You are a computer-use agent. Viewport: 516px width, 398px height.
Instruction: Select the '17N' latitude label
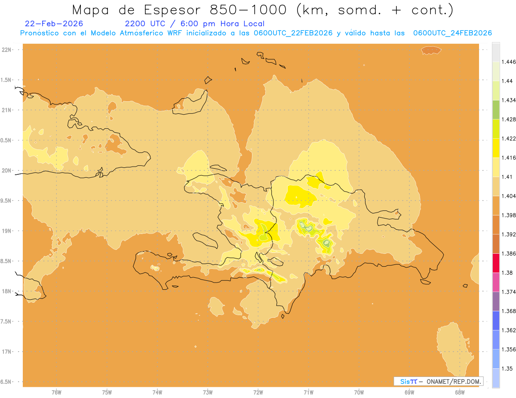coord(7,352)
